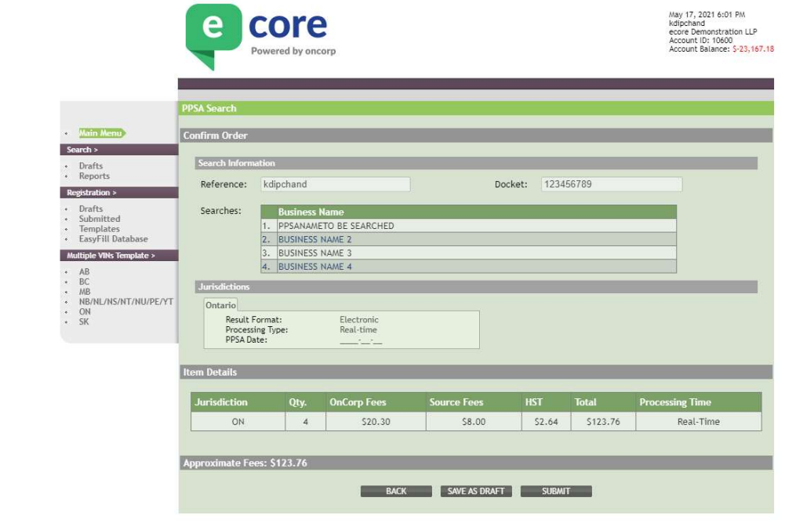
Task: Click the Electronic result format value
Action: (x=359, y=320)
